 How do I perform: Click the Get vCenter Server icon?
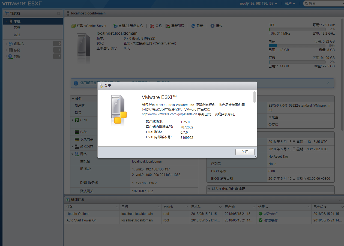[x=73, y=26]
